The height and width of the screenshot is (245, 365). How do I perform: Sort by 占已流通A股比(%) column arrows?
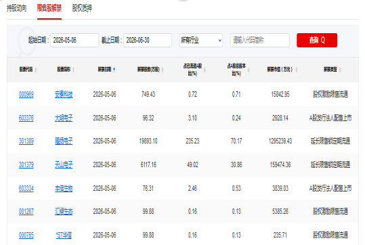coord(205,70)
